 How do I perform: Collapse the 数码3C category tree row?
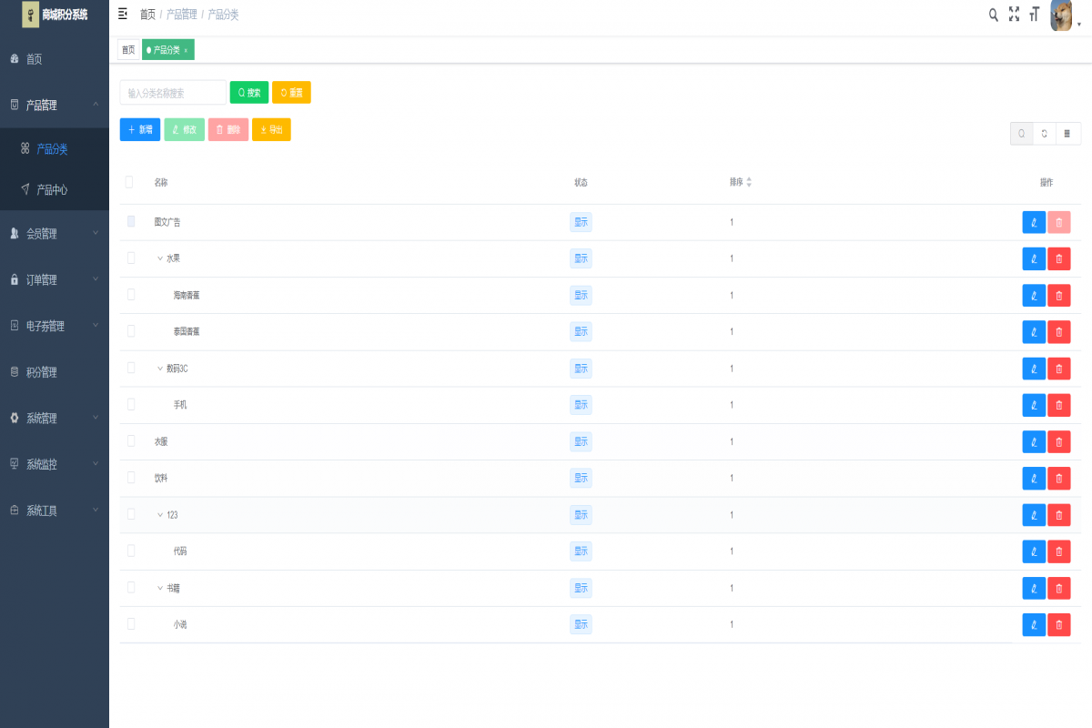[160, 369]
